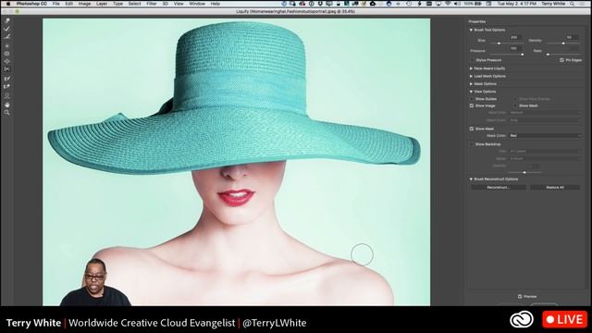Collapse the Brush Reconstruct Options section

click(x=471, y=179)
